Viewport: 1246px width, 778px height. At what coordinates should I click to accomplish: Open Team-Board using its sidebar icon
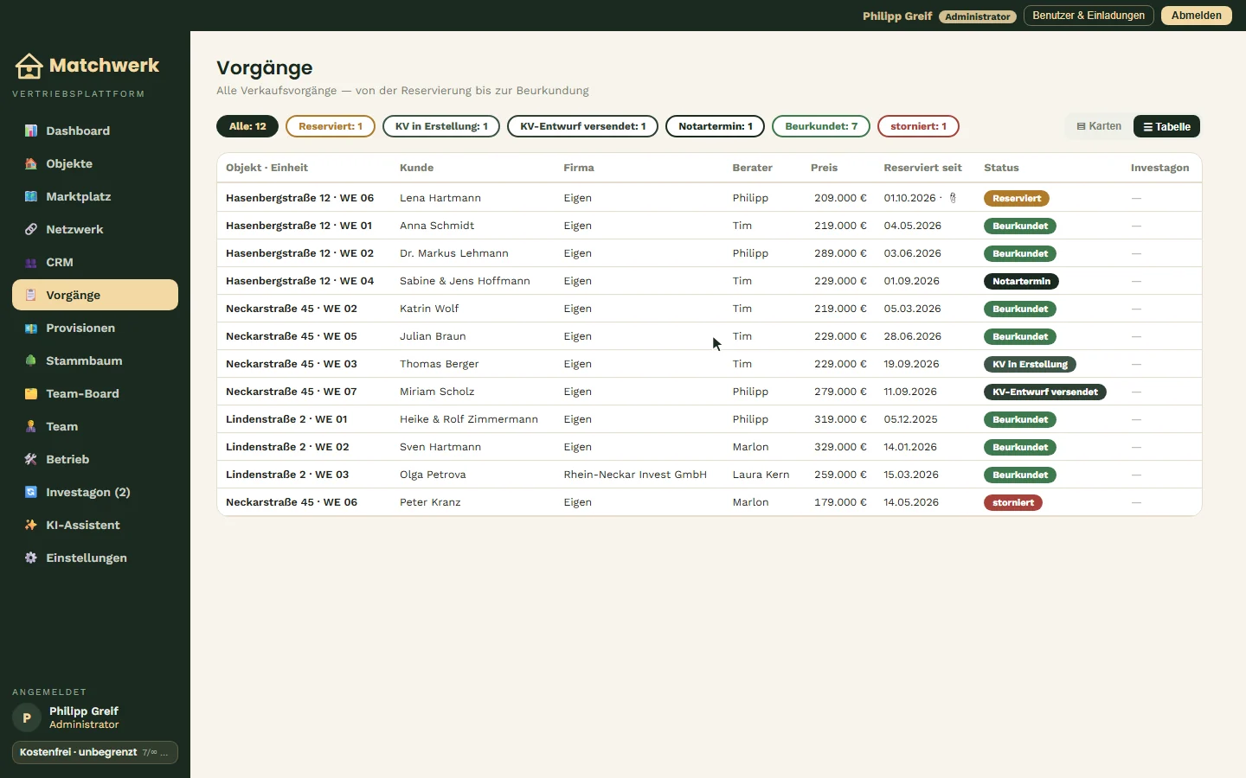(x=31, y=393)
